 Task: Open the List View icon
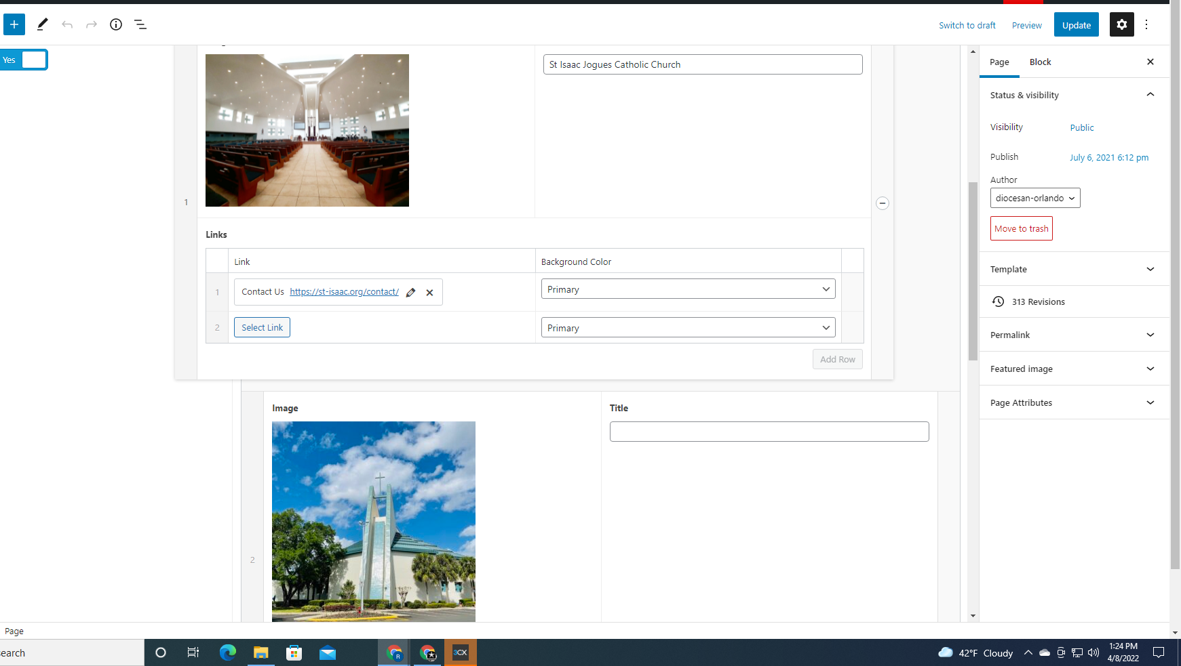(140, 24)
